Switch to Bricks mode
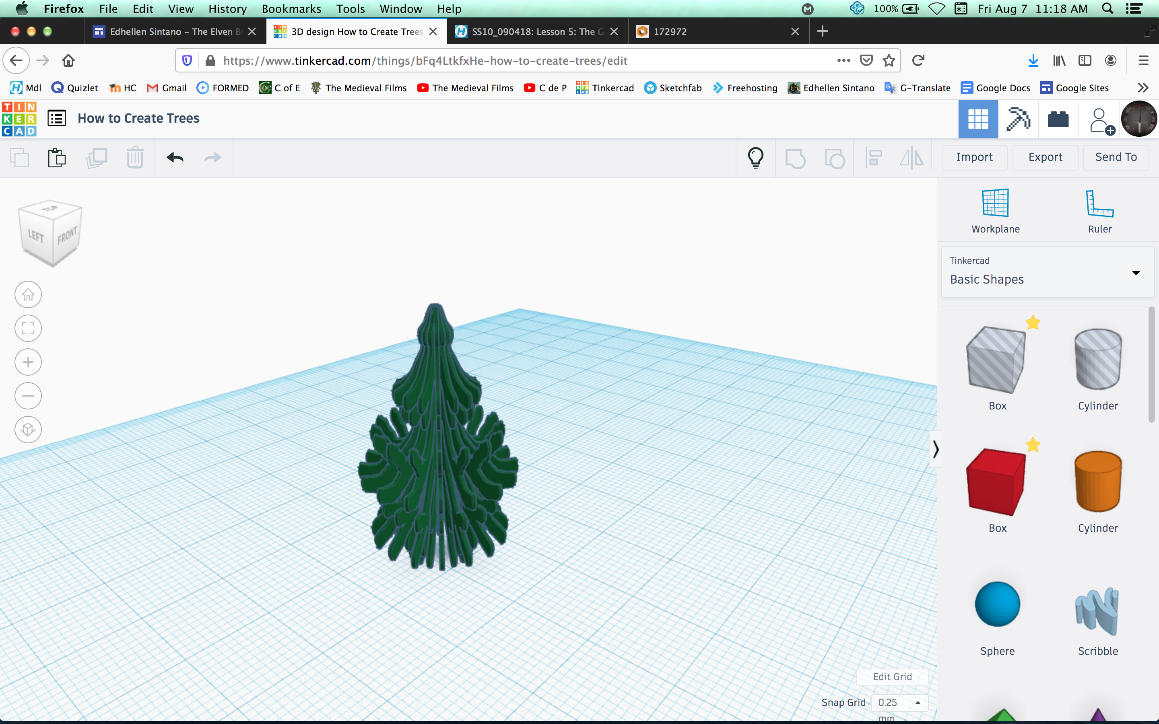The image size is (1159, 724). pyautogui.click(x=1058, y=119)
